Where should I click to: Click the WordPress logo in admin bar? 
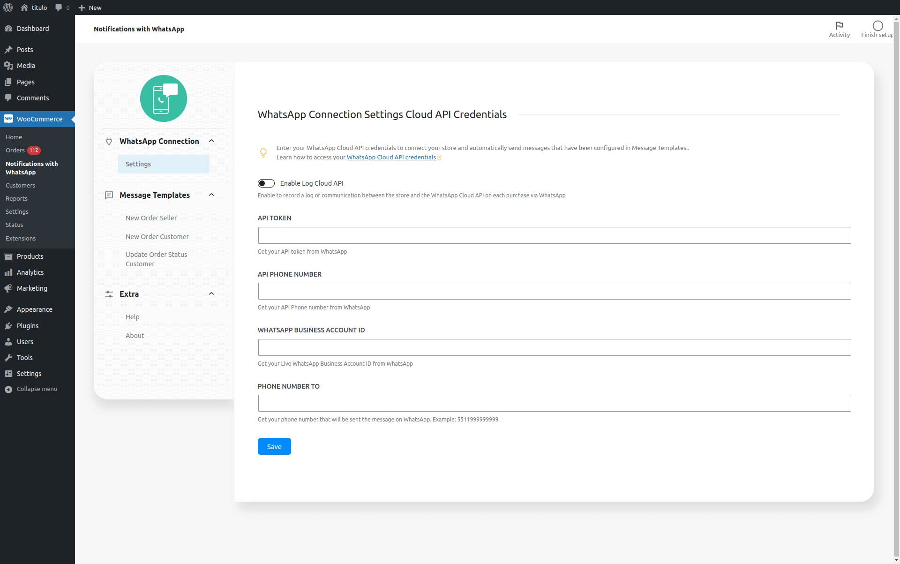point(8,8)
